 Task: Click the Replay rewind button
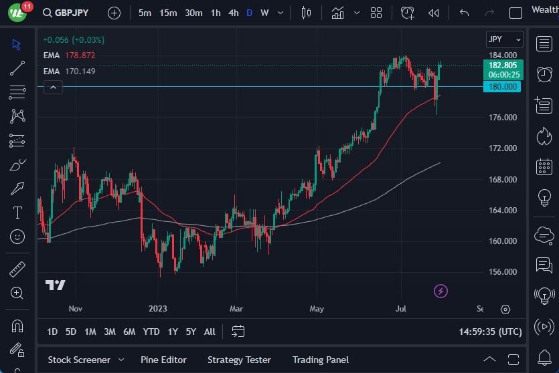click(x=434, y=13)
